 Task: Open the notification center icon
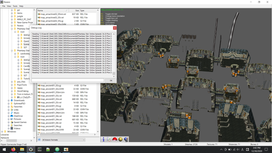pos(266,150)
